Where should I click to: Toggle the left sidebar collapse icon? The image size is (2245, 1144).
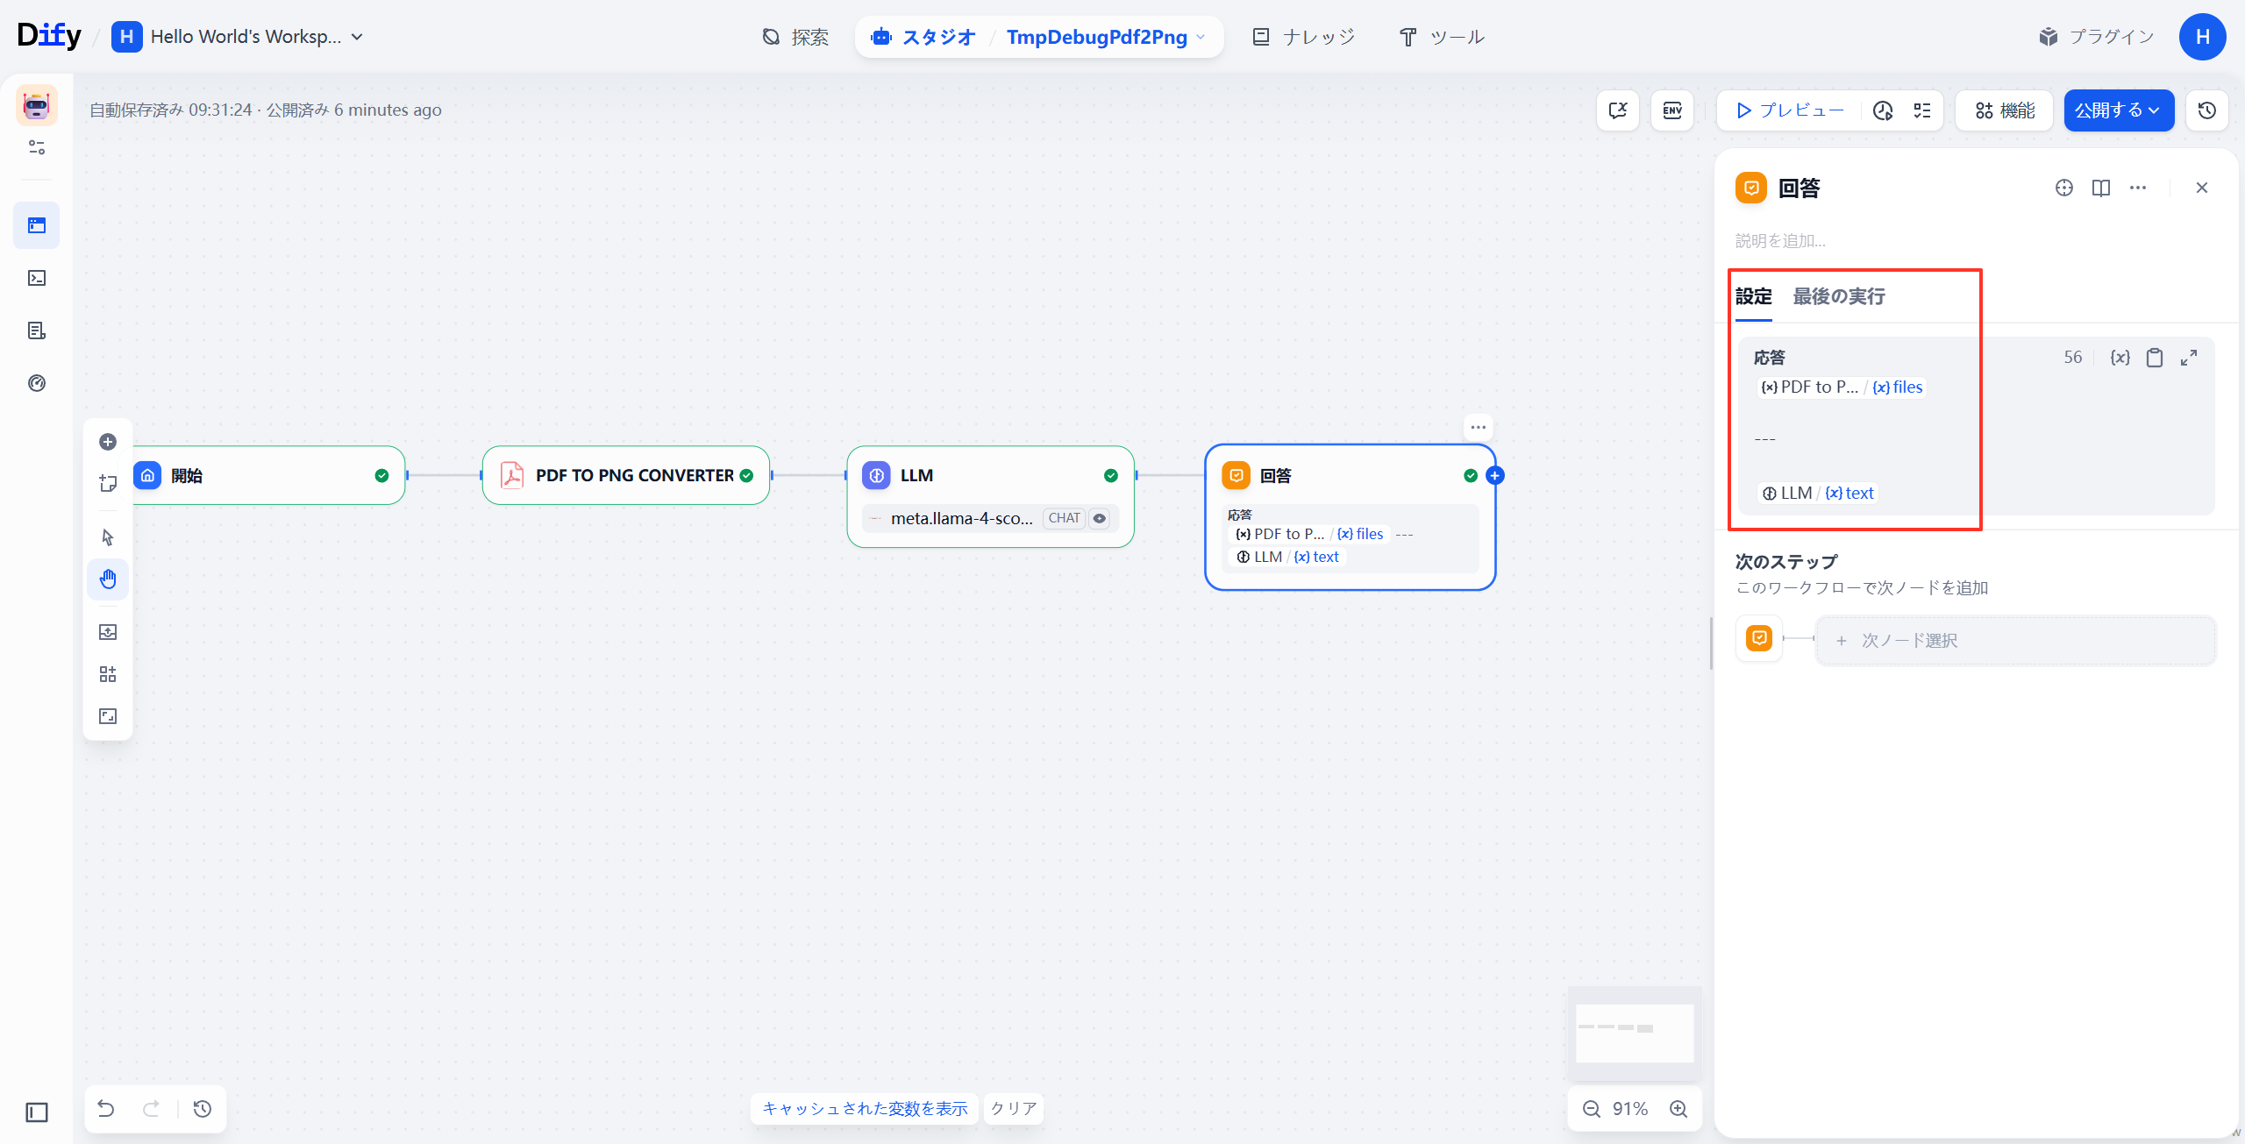tap(37, 1112)
